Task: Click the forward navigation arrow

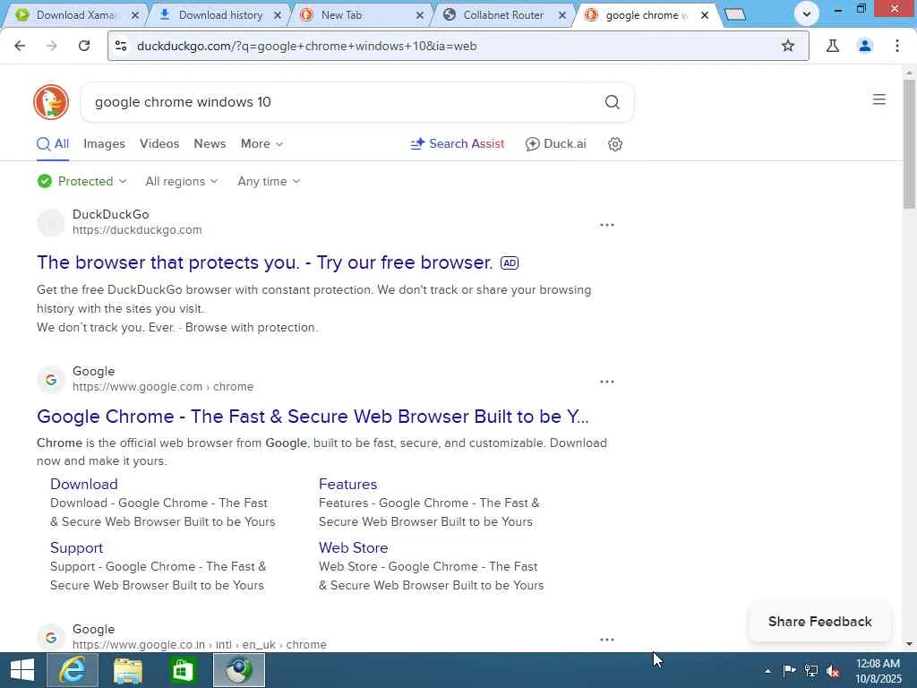Action: pyautogui.click(x=52, y=46)
